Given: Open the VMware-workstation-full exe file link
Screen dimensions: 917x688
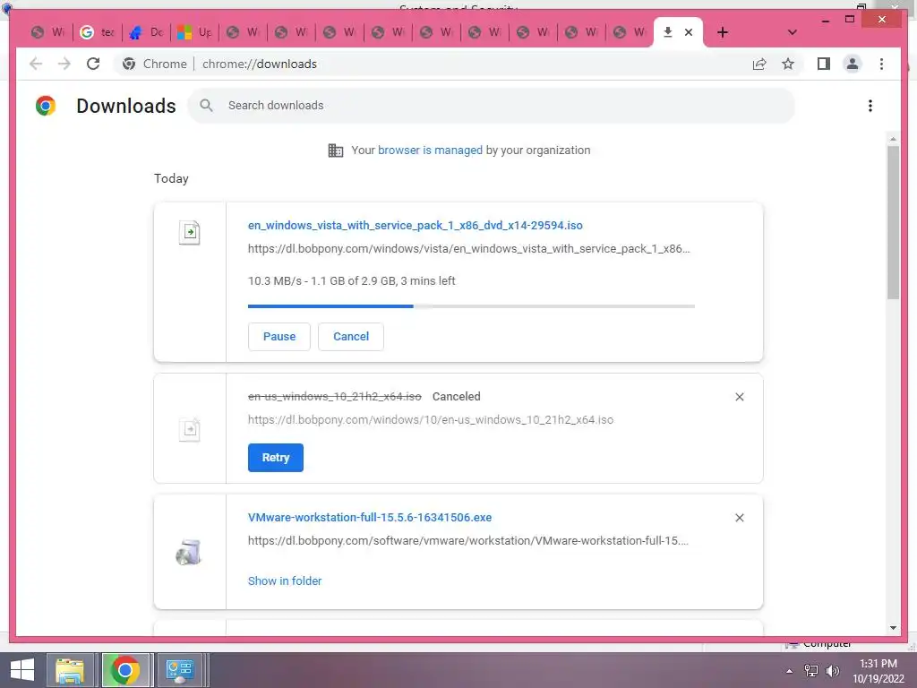Looking at the screenshot, I should coord(370,517).
